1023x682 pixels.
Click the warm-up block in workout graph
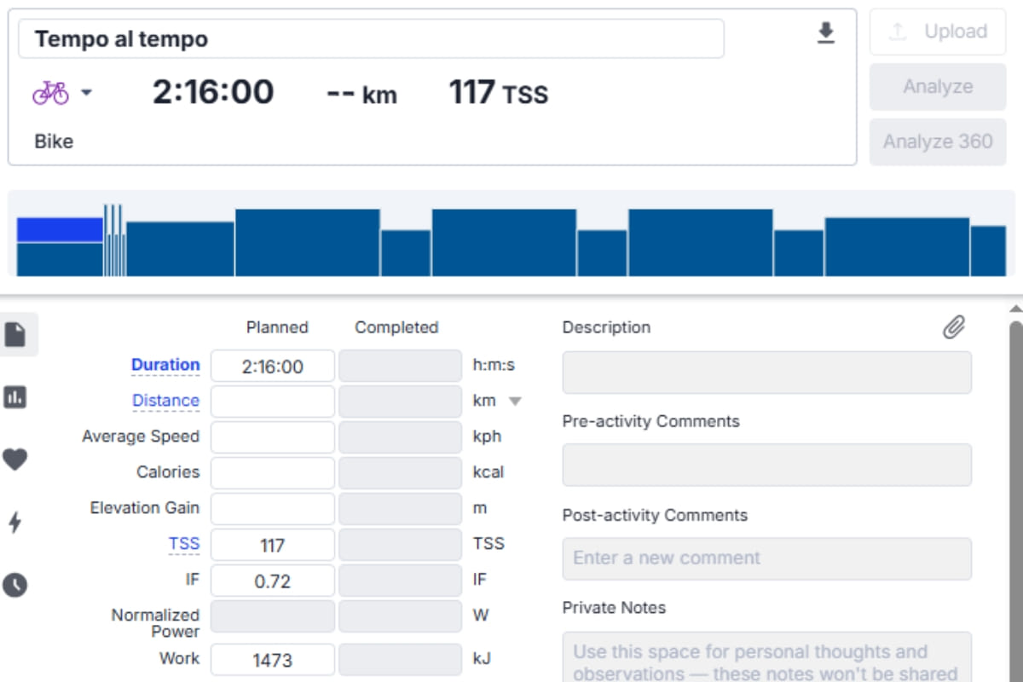tap(60, 247)
